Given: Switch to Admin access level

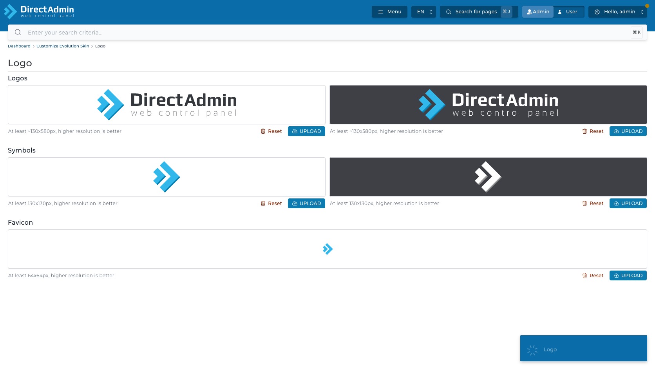Looking at the screenshot, I should (538, 12).
